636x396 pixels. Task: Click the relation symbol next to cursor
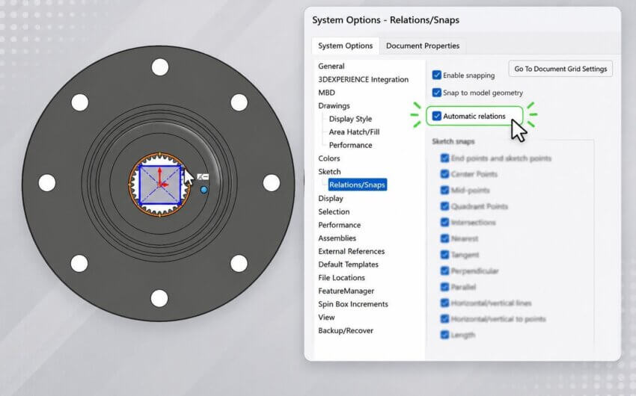pyautogui.click(x=203, y=177)
